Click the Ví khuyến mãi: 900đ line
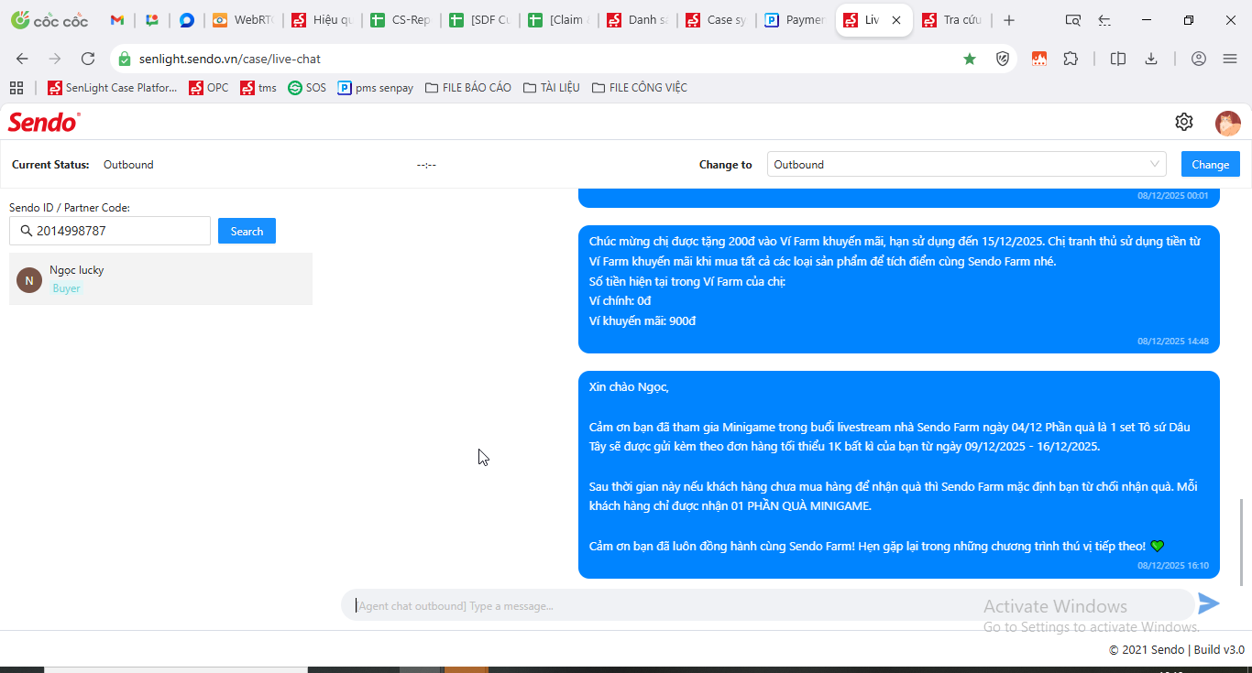Screen dimensions: 1252x673 642,321
